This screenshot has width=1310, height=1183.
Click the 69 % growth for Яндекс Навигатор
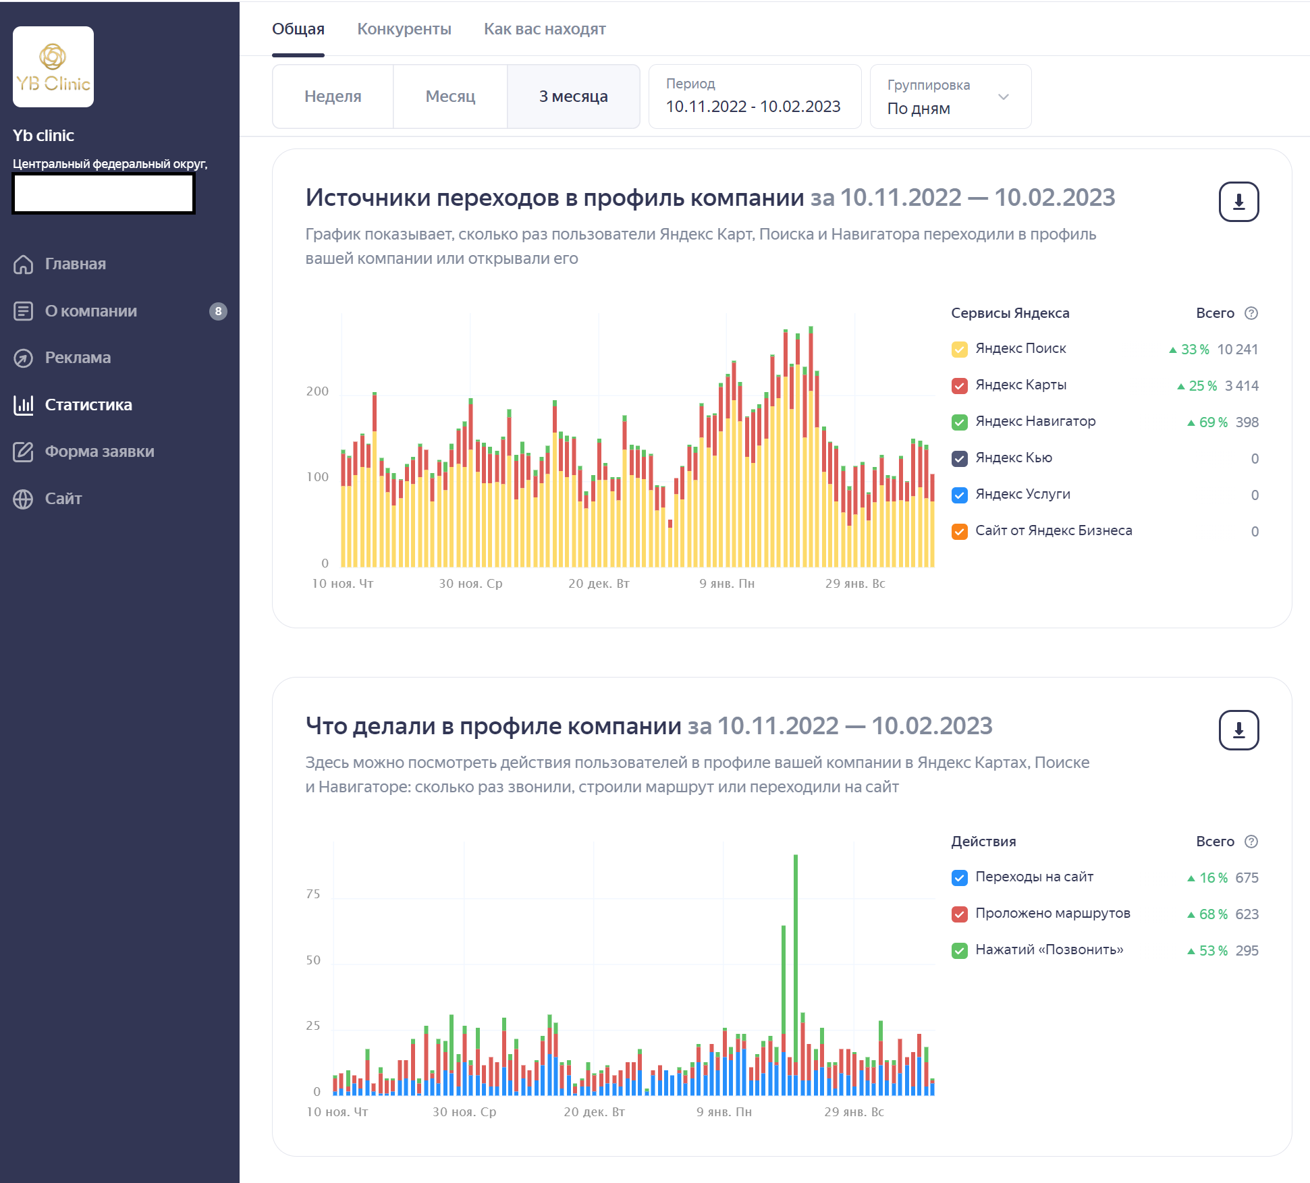1207,422
